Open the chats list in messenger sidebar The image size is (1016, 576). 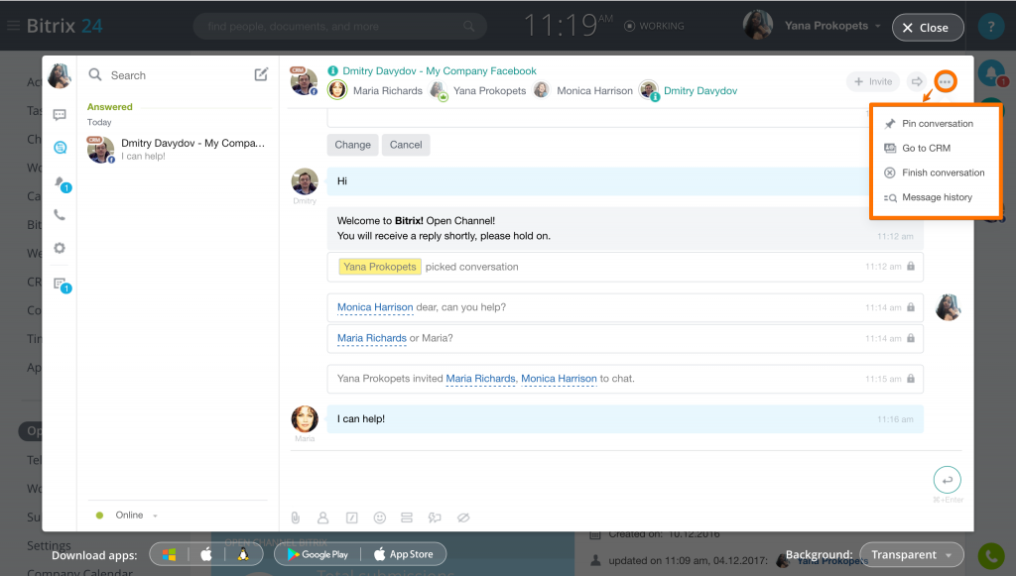click(x=60, y=115)
